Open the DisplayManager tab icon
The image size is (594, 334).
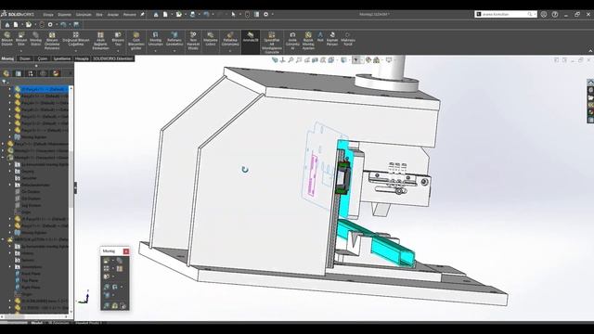coord(56,73)
